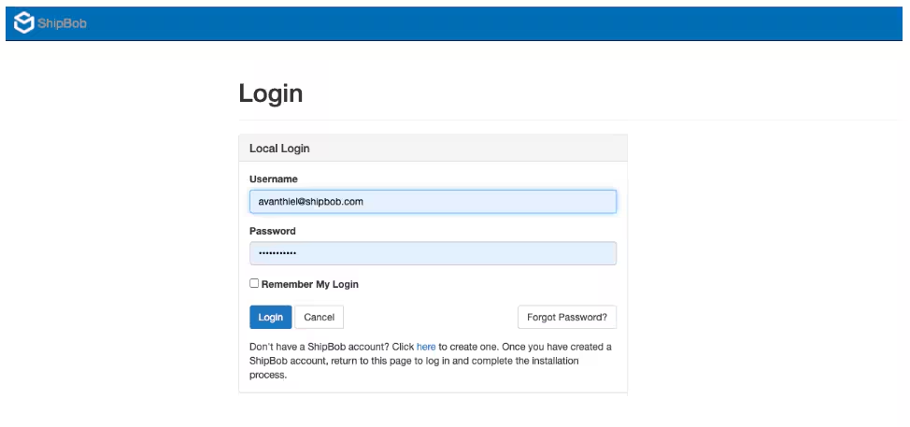Enable the Remember My Login checkbox
910x427 pixels.
click(254, 284)
